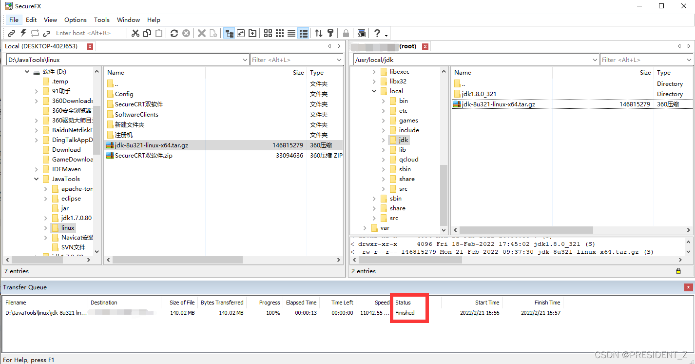Open the Options menu
Image resolution: width=695 pixels, height=364 pixels.
tap(76, 20)
